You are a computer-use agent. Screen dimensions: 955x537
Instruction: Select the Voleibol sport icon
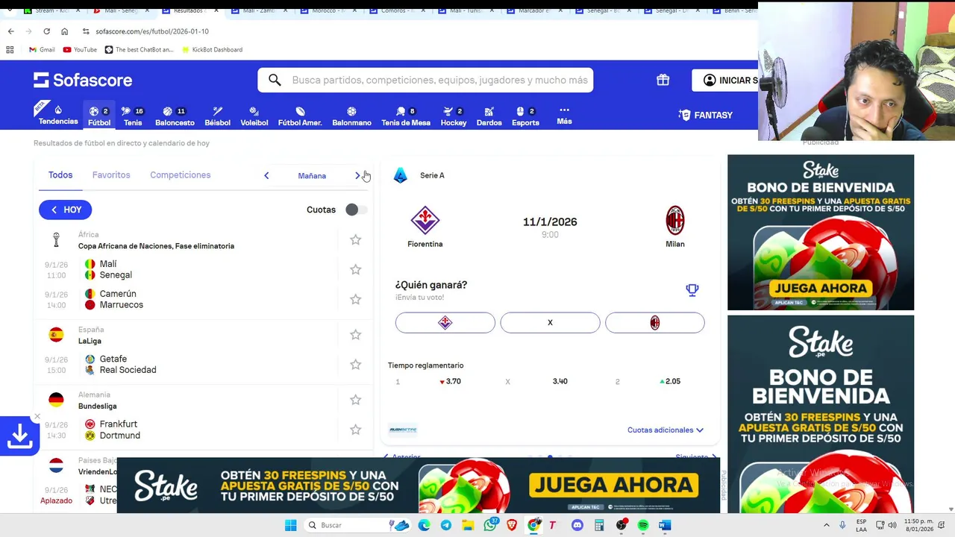click(254, 111)
